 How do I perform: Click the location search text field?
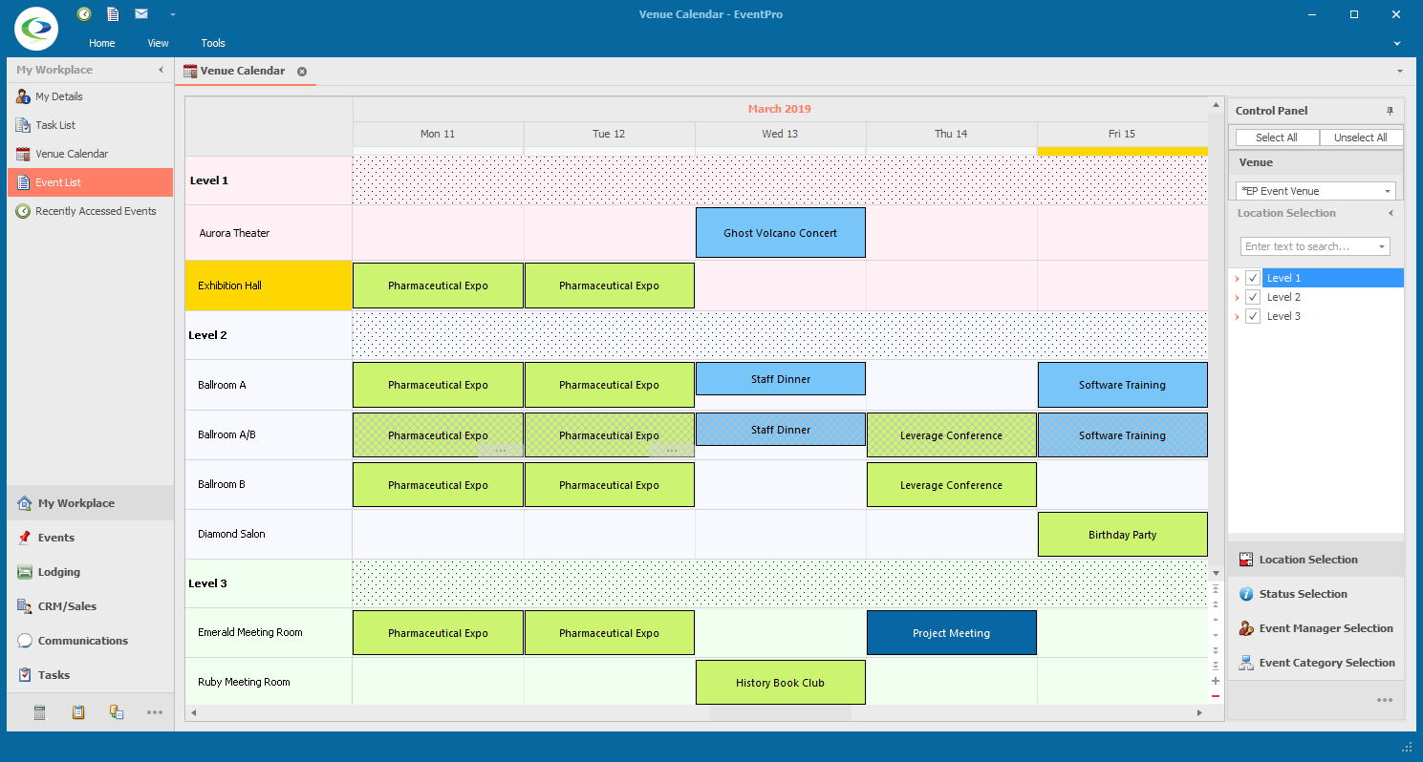coord(1308,246)
